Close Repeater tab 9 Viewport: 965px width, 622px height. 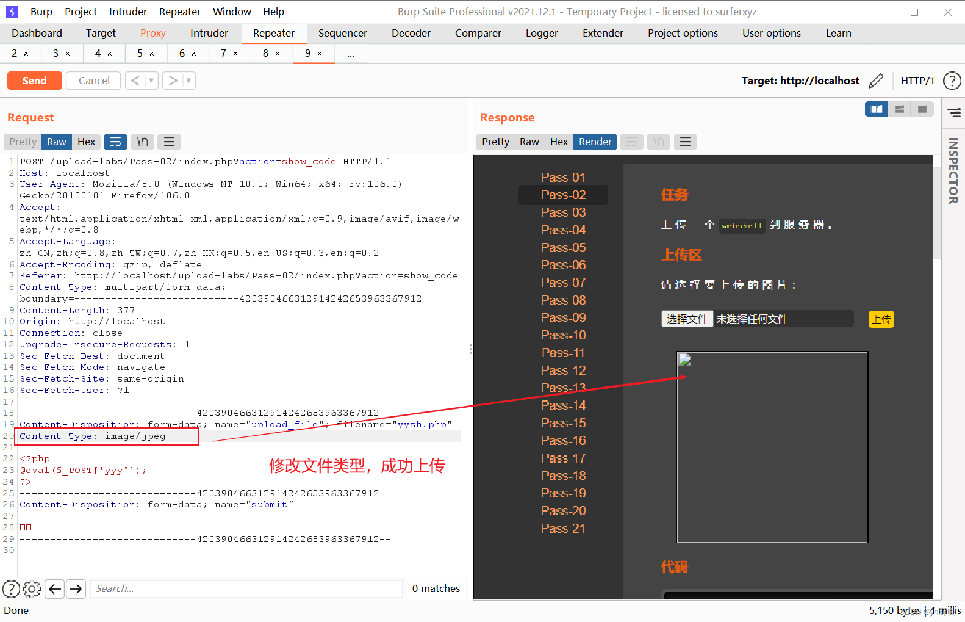[x=320, y=54]
